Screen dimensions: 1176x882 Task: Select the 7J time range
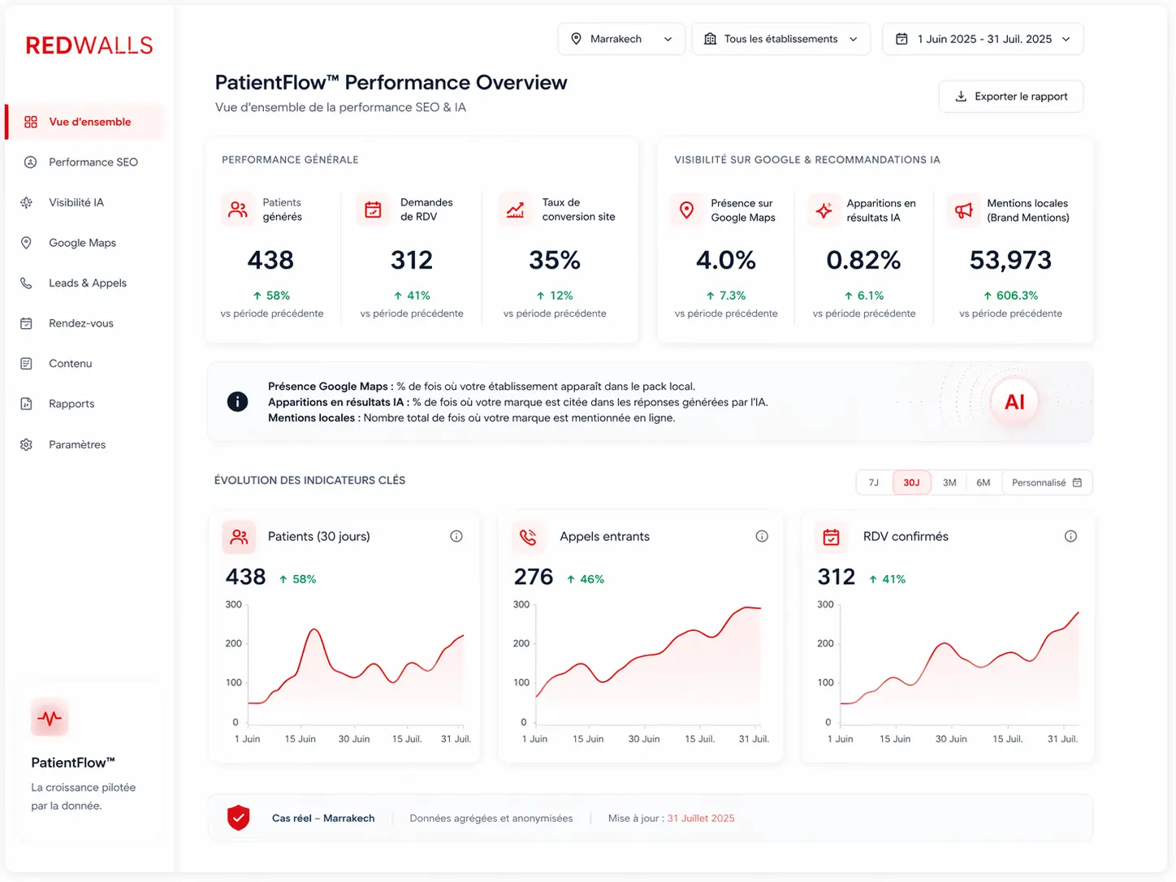click(x=874, y=482)
